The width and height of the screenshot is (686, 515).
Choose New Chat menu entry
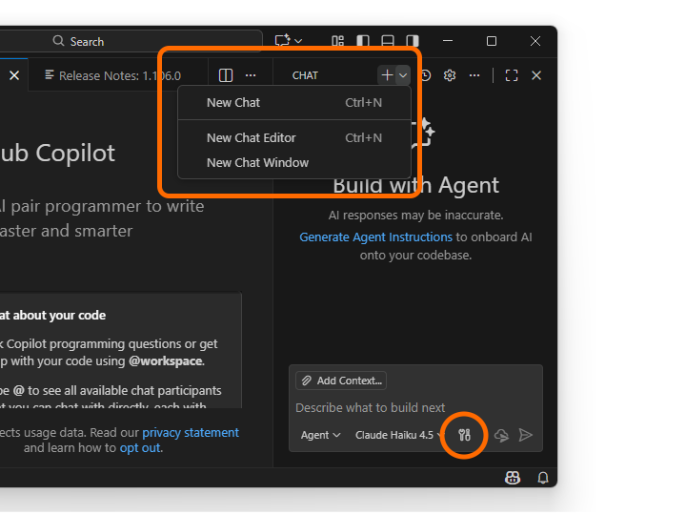(294, 102)
